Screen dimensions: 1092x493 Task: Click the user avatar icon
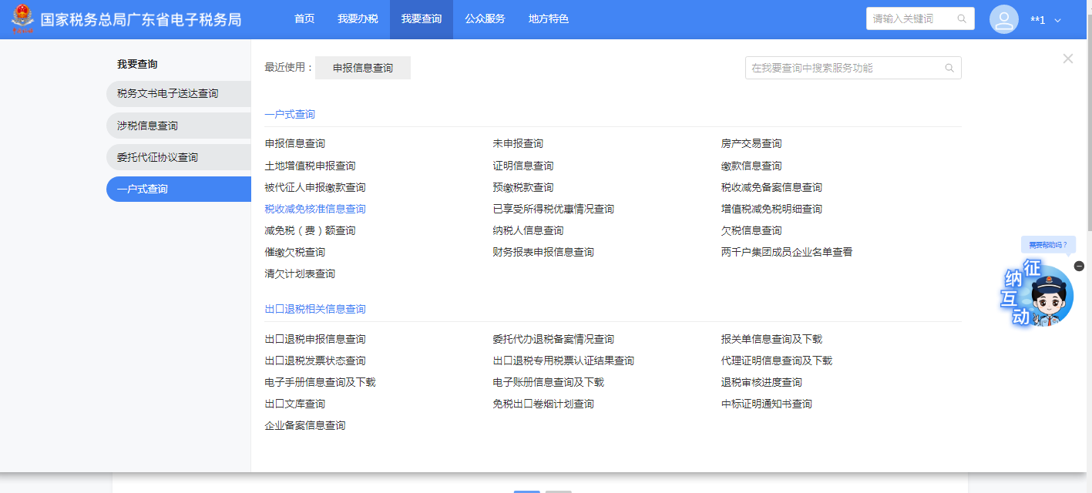tap(1003, 19)
